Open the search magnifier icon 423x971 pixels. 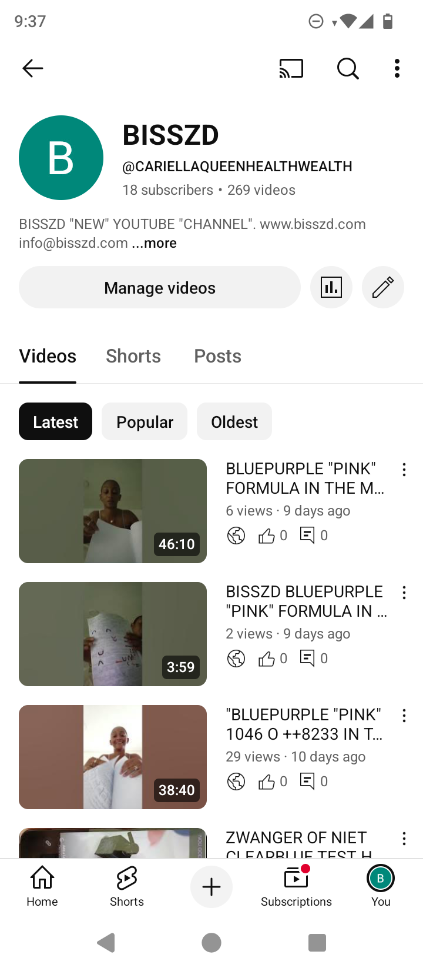[348, 69]
